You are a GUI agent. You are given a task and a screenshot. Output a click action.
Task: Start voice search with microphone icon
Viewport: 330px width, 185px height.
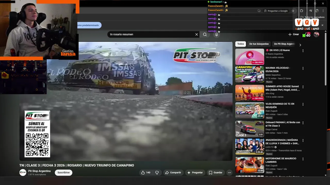coord(216,34)
